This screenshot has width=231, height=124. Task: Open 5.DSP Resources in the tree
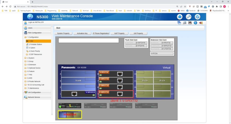click(35, 54)
